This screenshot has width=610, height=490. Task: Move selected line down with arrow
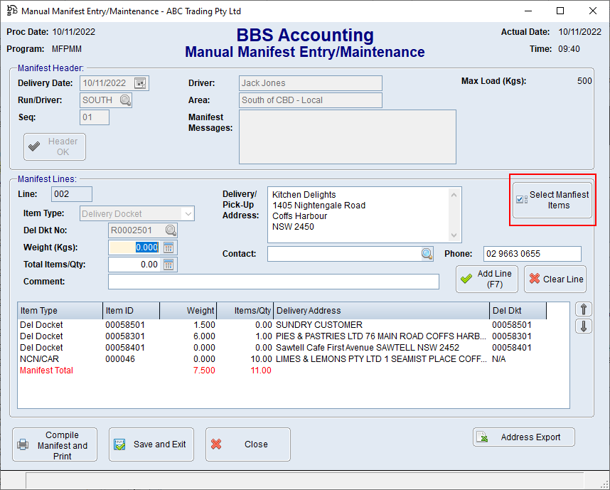tap(583, 326)
